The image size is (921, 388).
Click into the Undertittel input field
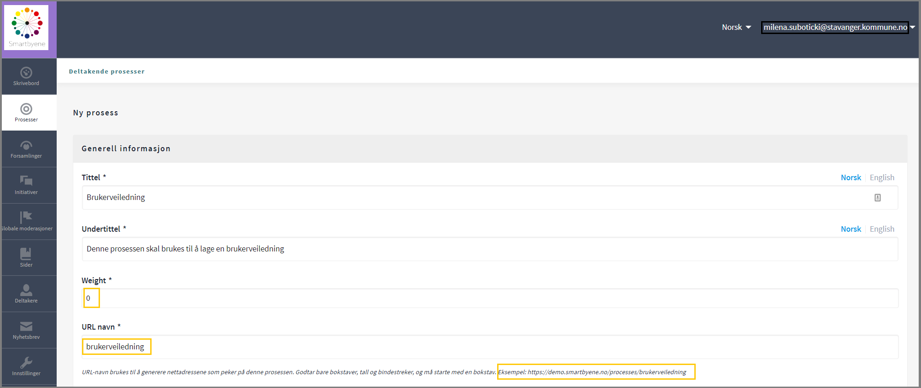pos(490,249)
